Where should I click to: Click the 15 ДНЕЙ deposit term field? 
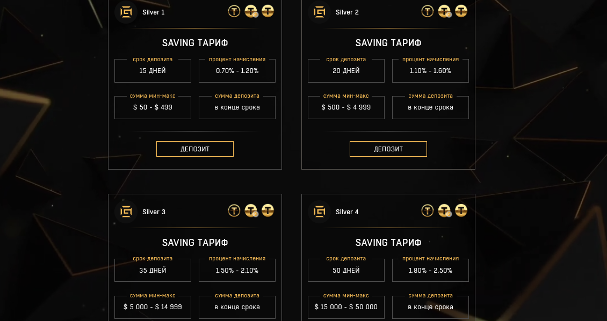click(x=153, y=71)
